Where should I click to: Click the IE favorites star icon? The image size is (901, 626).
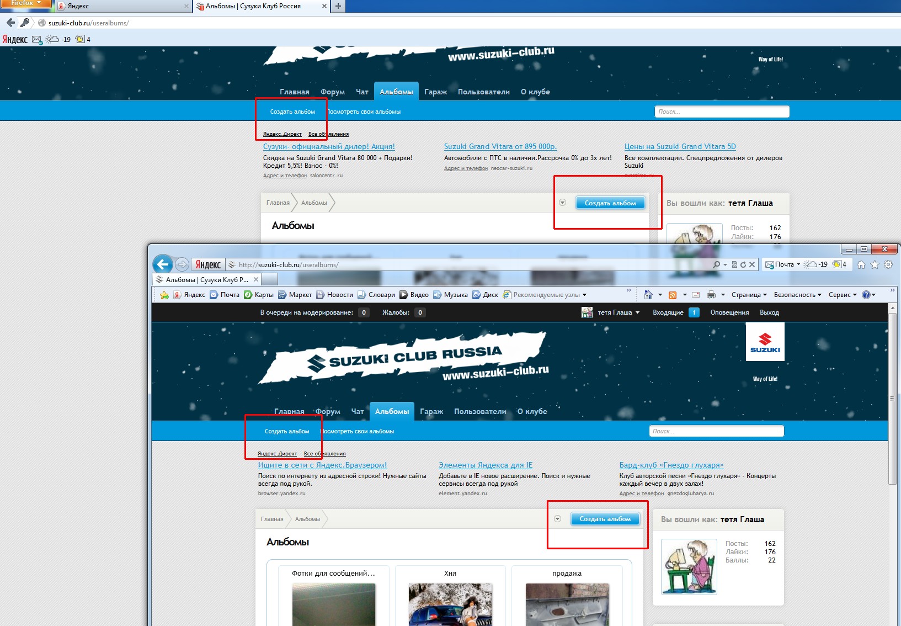875,264
